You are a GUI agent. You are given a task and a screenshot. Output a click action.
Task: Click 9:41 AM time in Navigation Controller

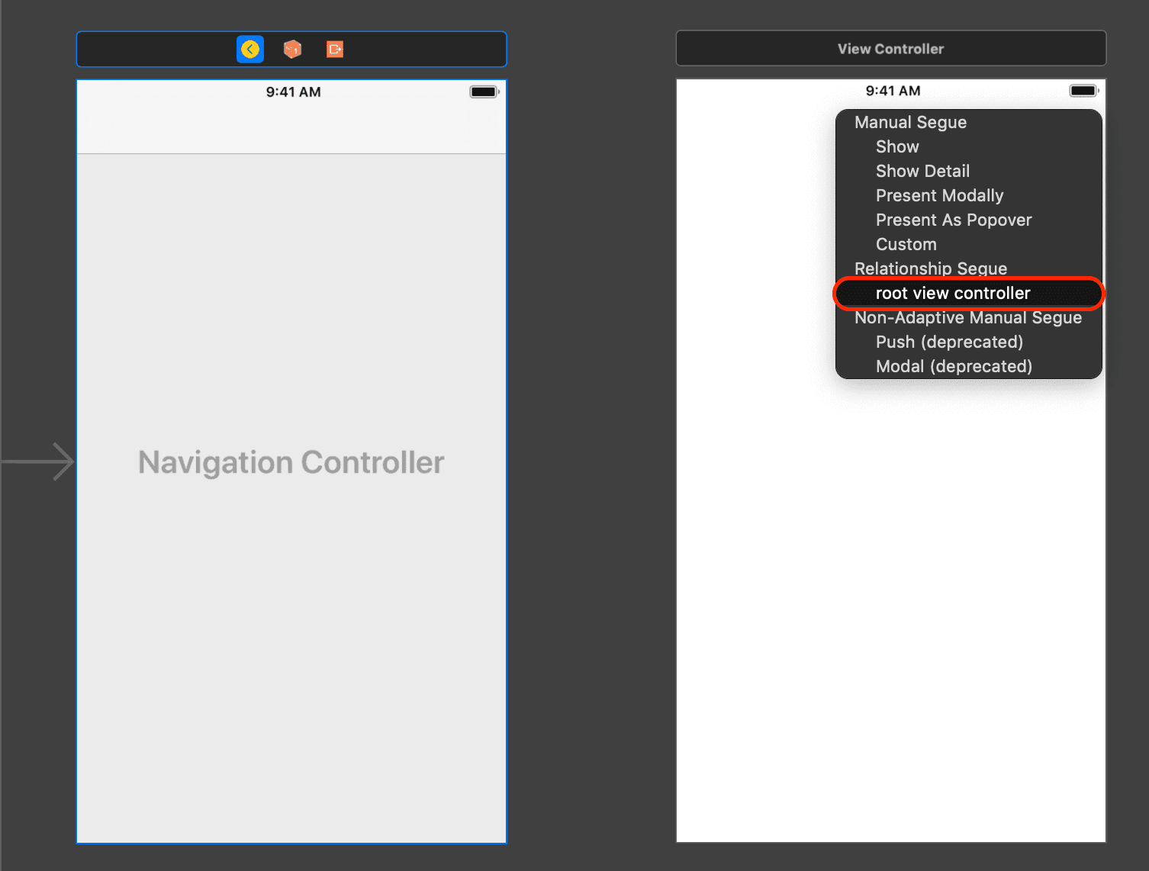tap(293, 92)
